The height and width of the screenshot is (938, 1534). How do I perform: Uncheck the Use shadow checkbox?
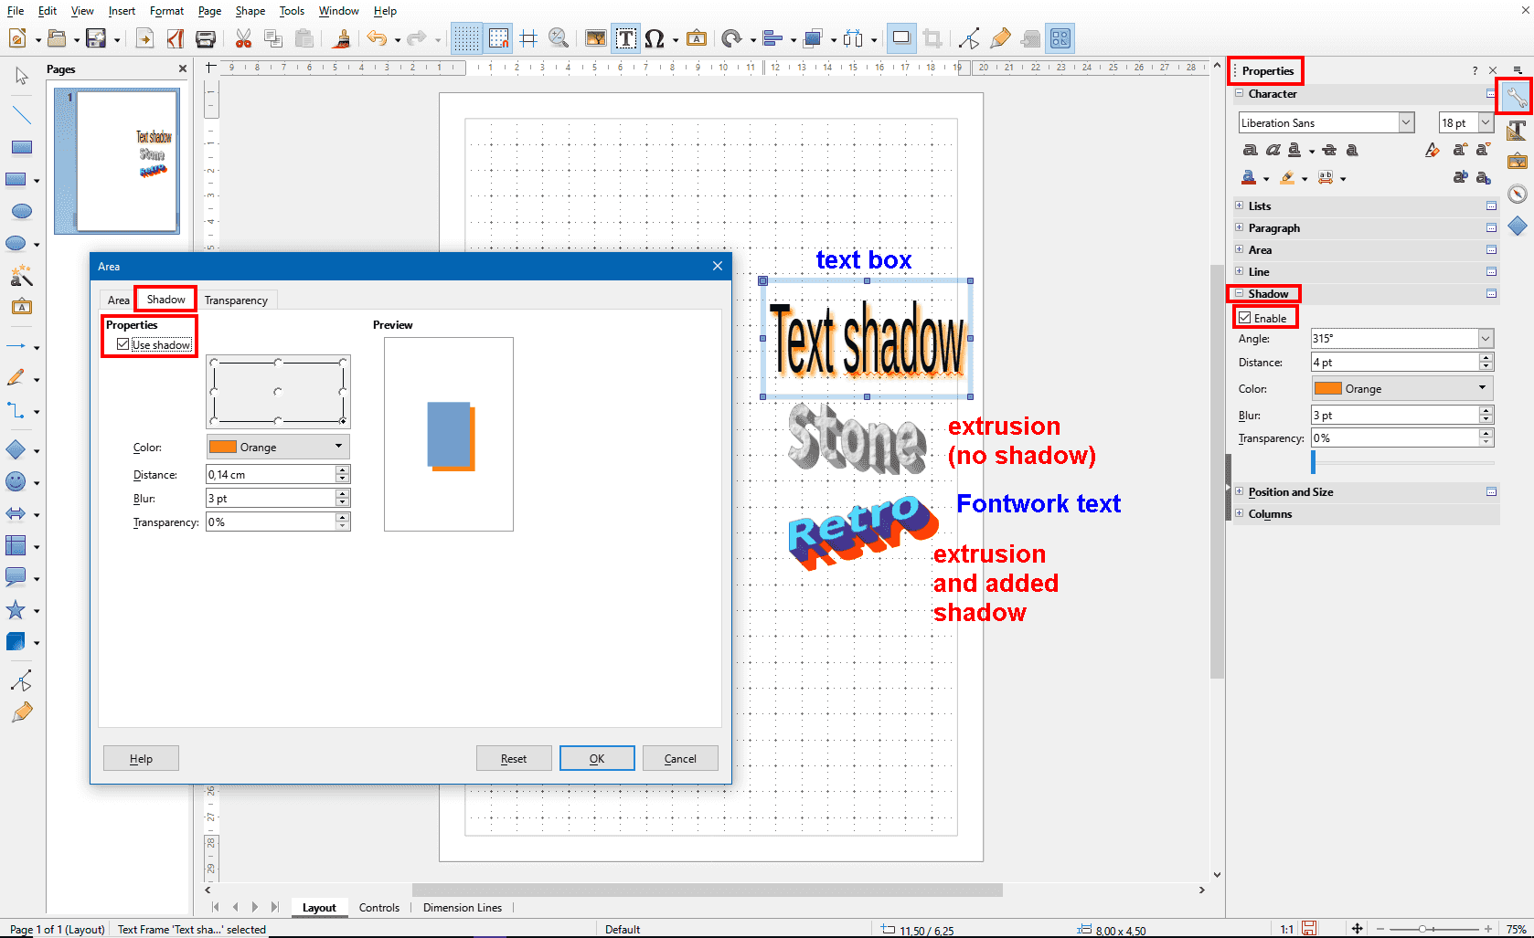[123, 344]
